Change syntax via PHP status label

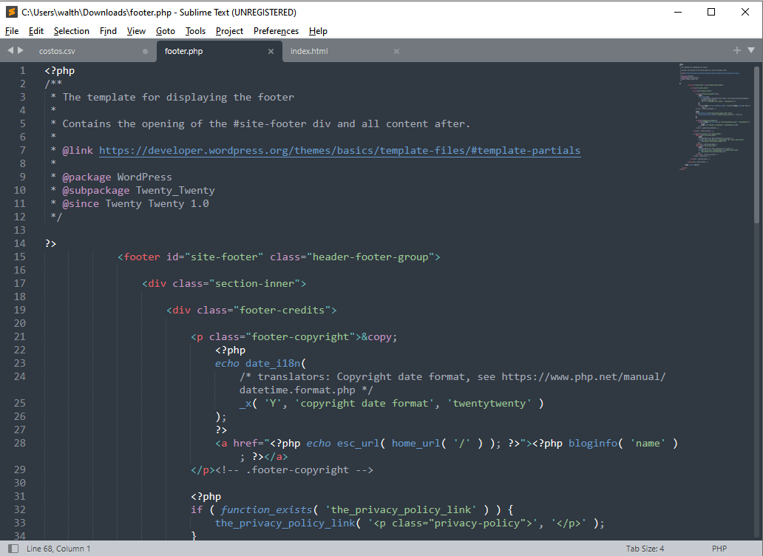pyautogui.click(x=719, y=549)
